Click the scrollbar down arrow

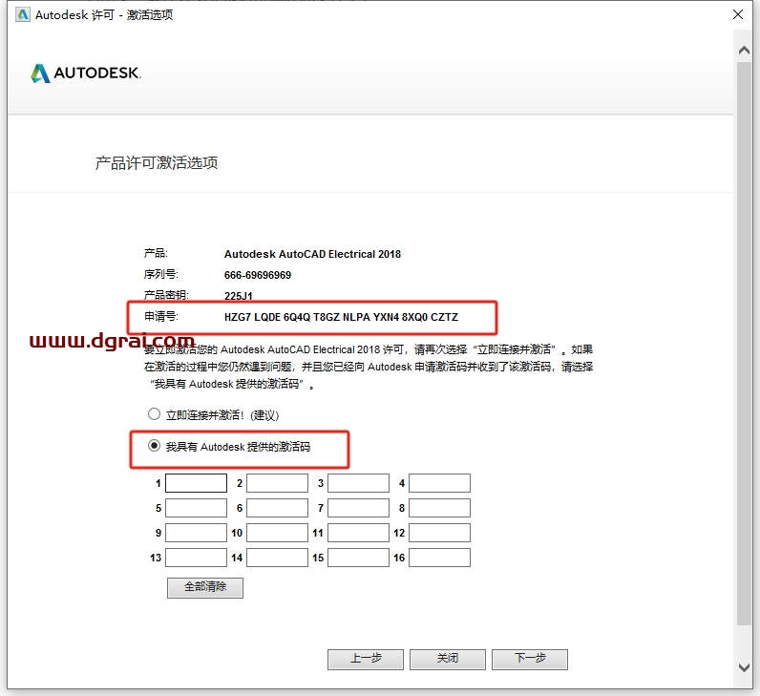[x=745, y=667]
